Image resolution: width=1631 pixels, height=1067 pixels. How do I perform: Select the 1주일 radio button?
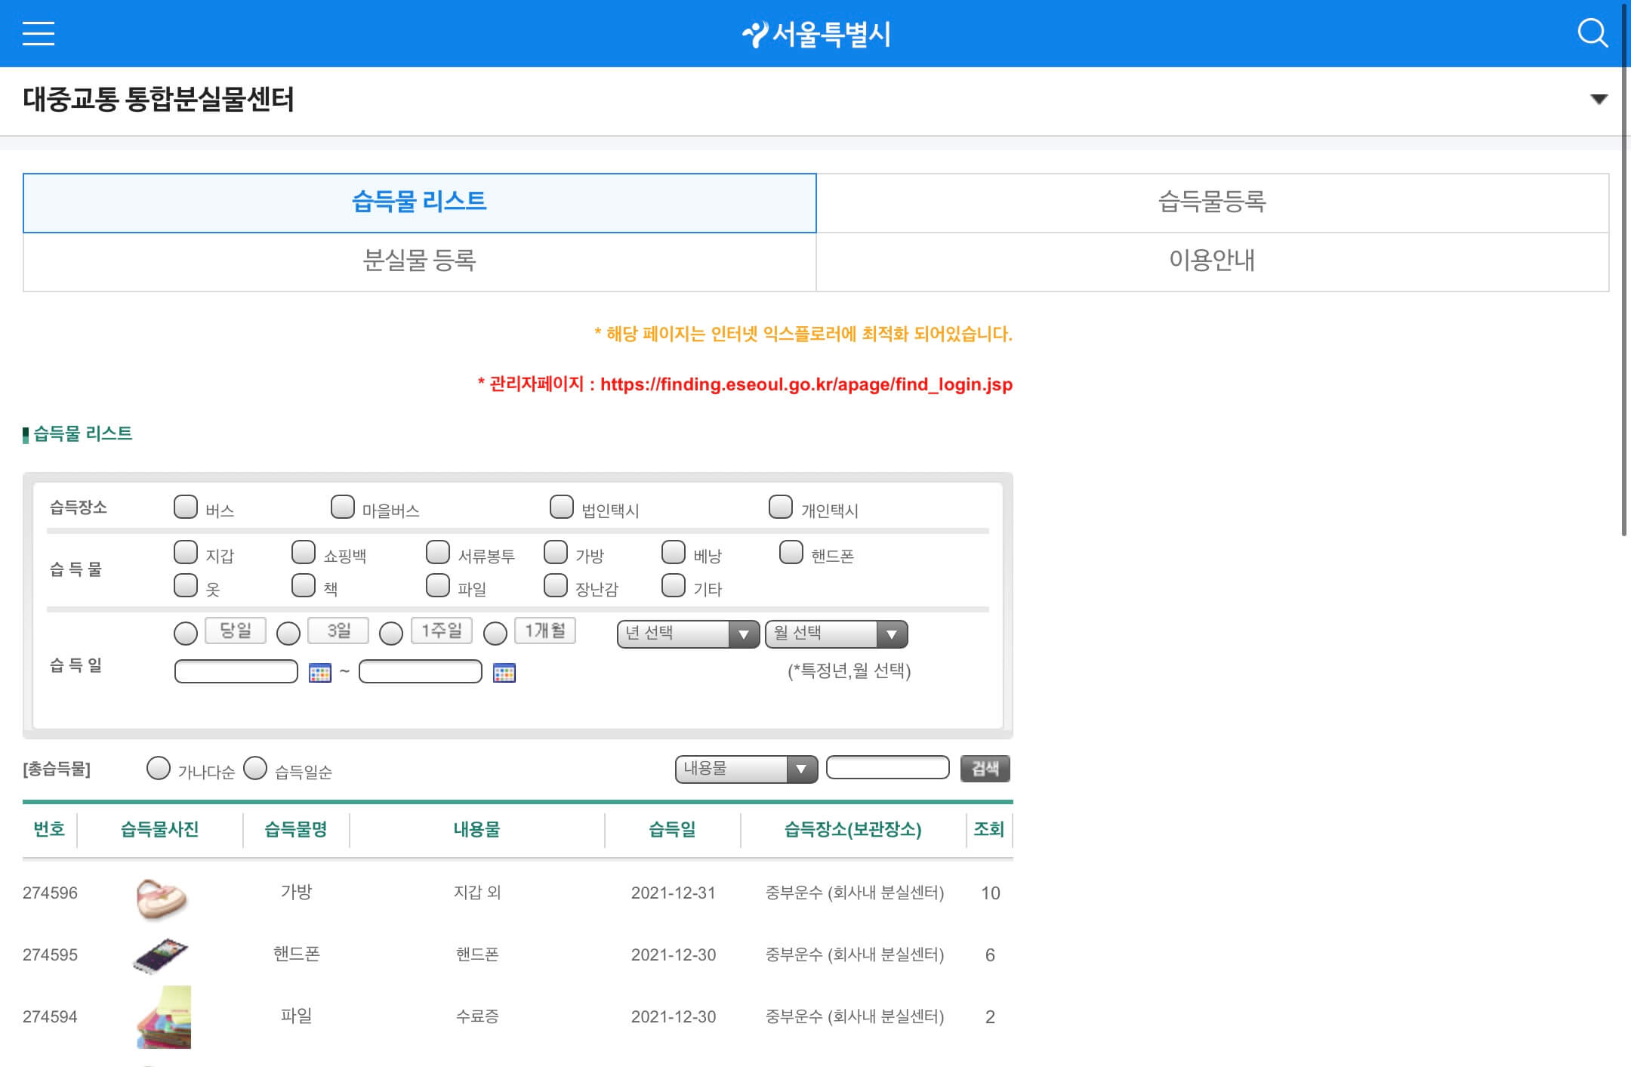click(390, 634)
